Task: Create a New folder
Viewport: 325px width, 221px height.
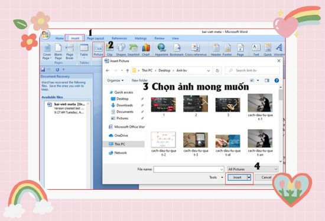Action: tap(139, 80)
